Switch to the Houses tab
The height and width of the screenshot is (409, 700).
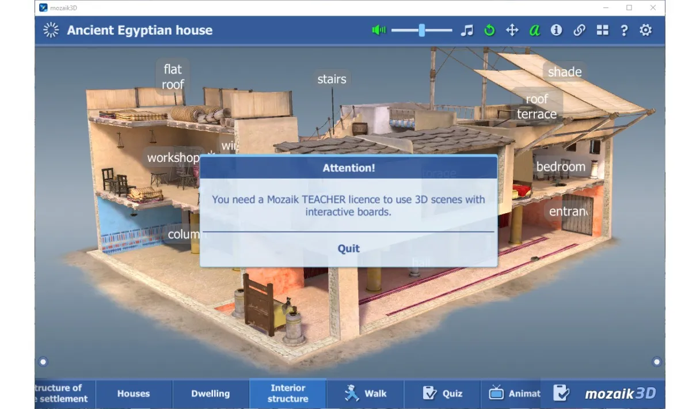134,393
